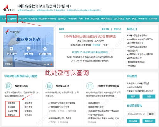Click 学籍查询 link in the service list
The image size is (159, 127).
click(11, 103)
